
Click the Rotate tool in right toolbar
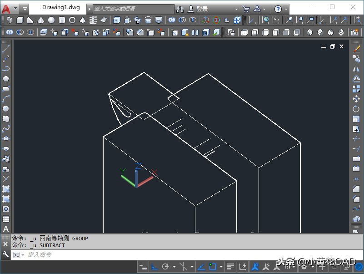tap(356, 109)
